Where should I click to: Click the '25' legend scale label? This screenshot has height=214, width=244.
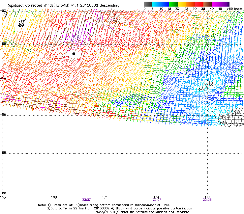(186, 9)
